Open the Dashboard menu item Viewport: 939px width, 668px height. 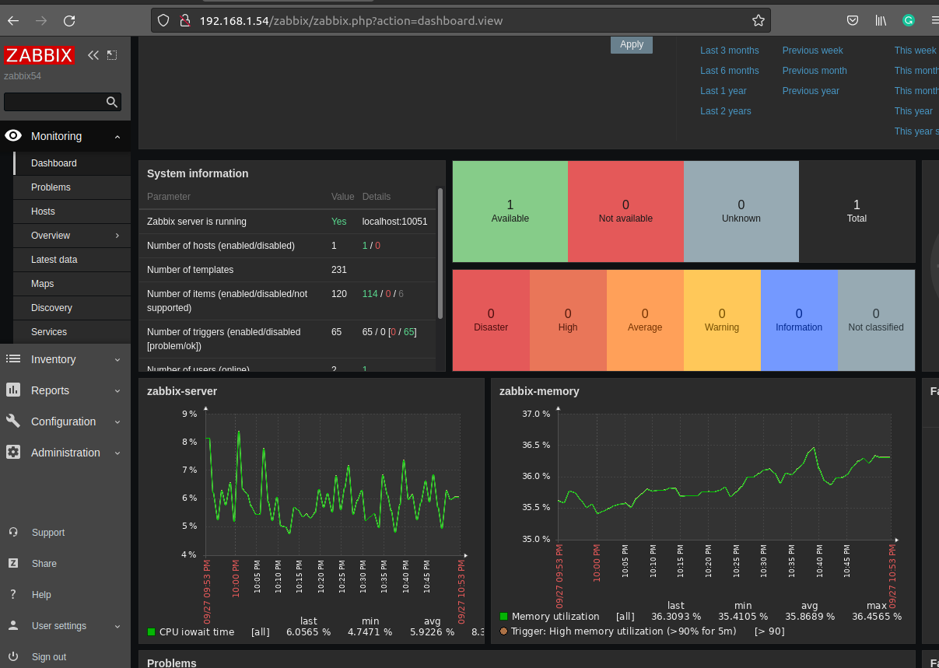pos(72,163)
